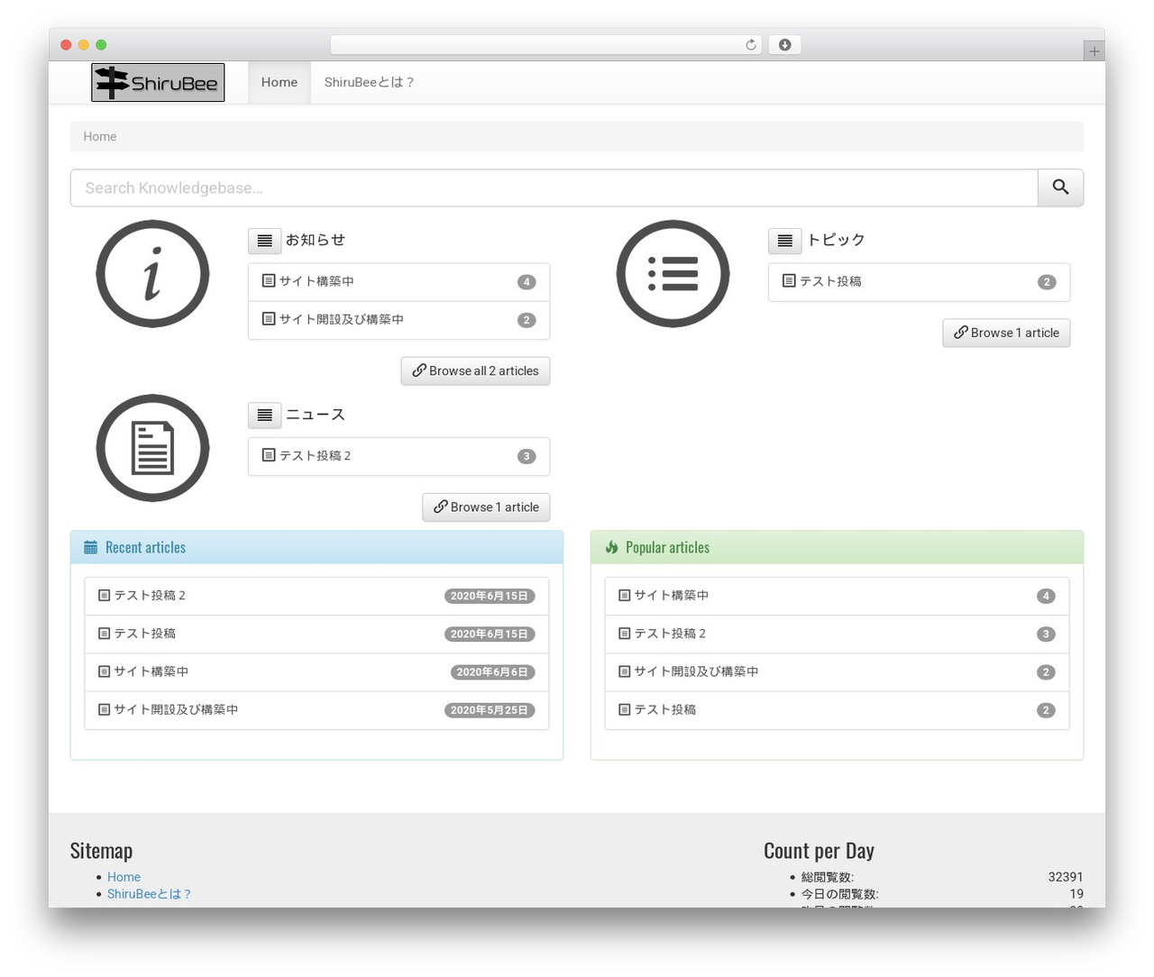Click the large info circle icon
The height and width of the screenshot is (977, 1154).
click(x=152, y=274)
